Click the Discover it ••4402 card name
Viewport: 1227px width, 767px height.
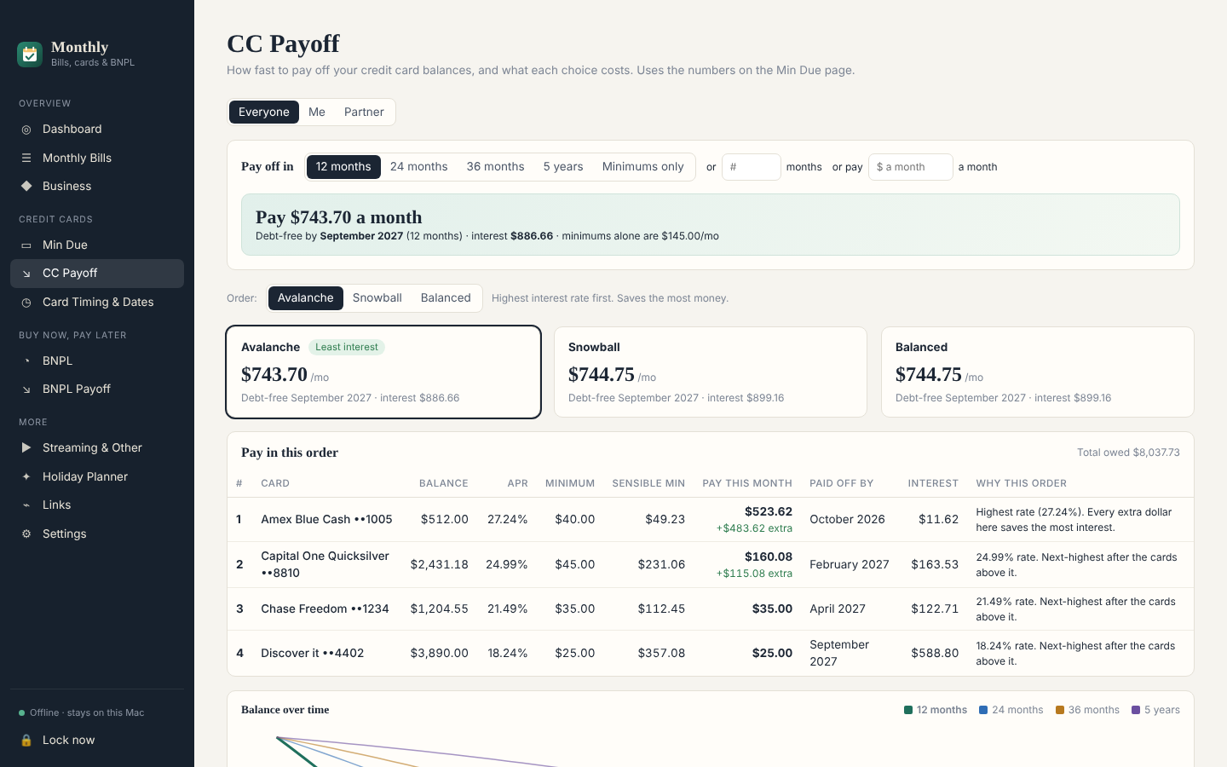[312, 653]
